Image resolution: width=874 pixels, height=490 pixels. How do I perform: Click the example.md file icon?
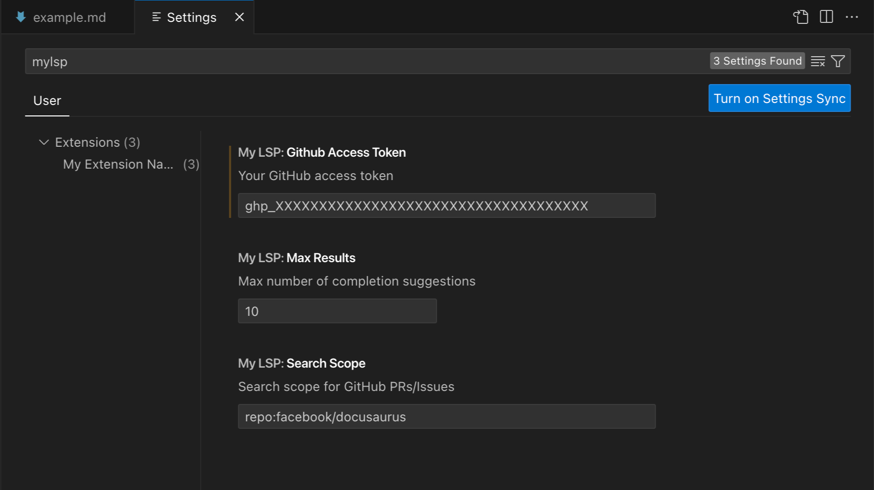tap(20, 17)
